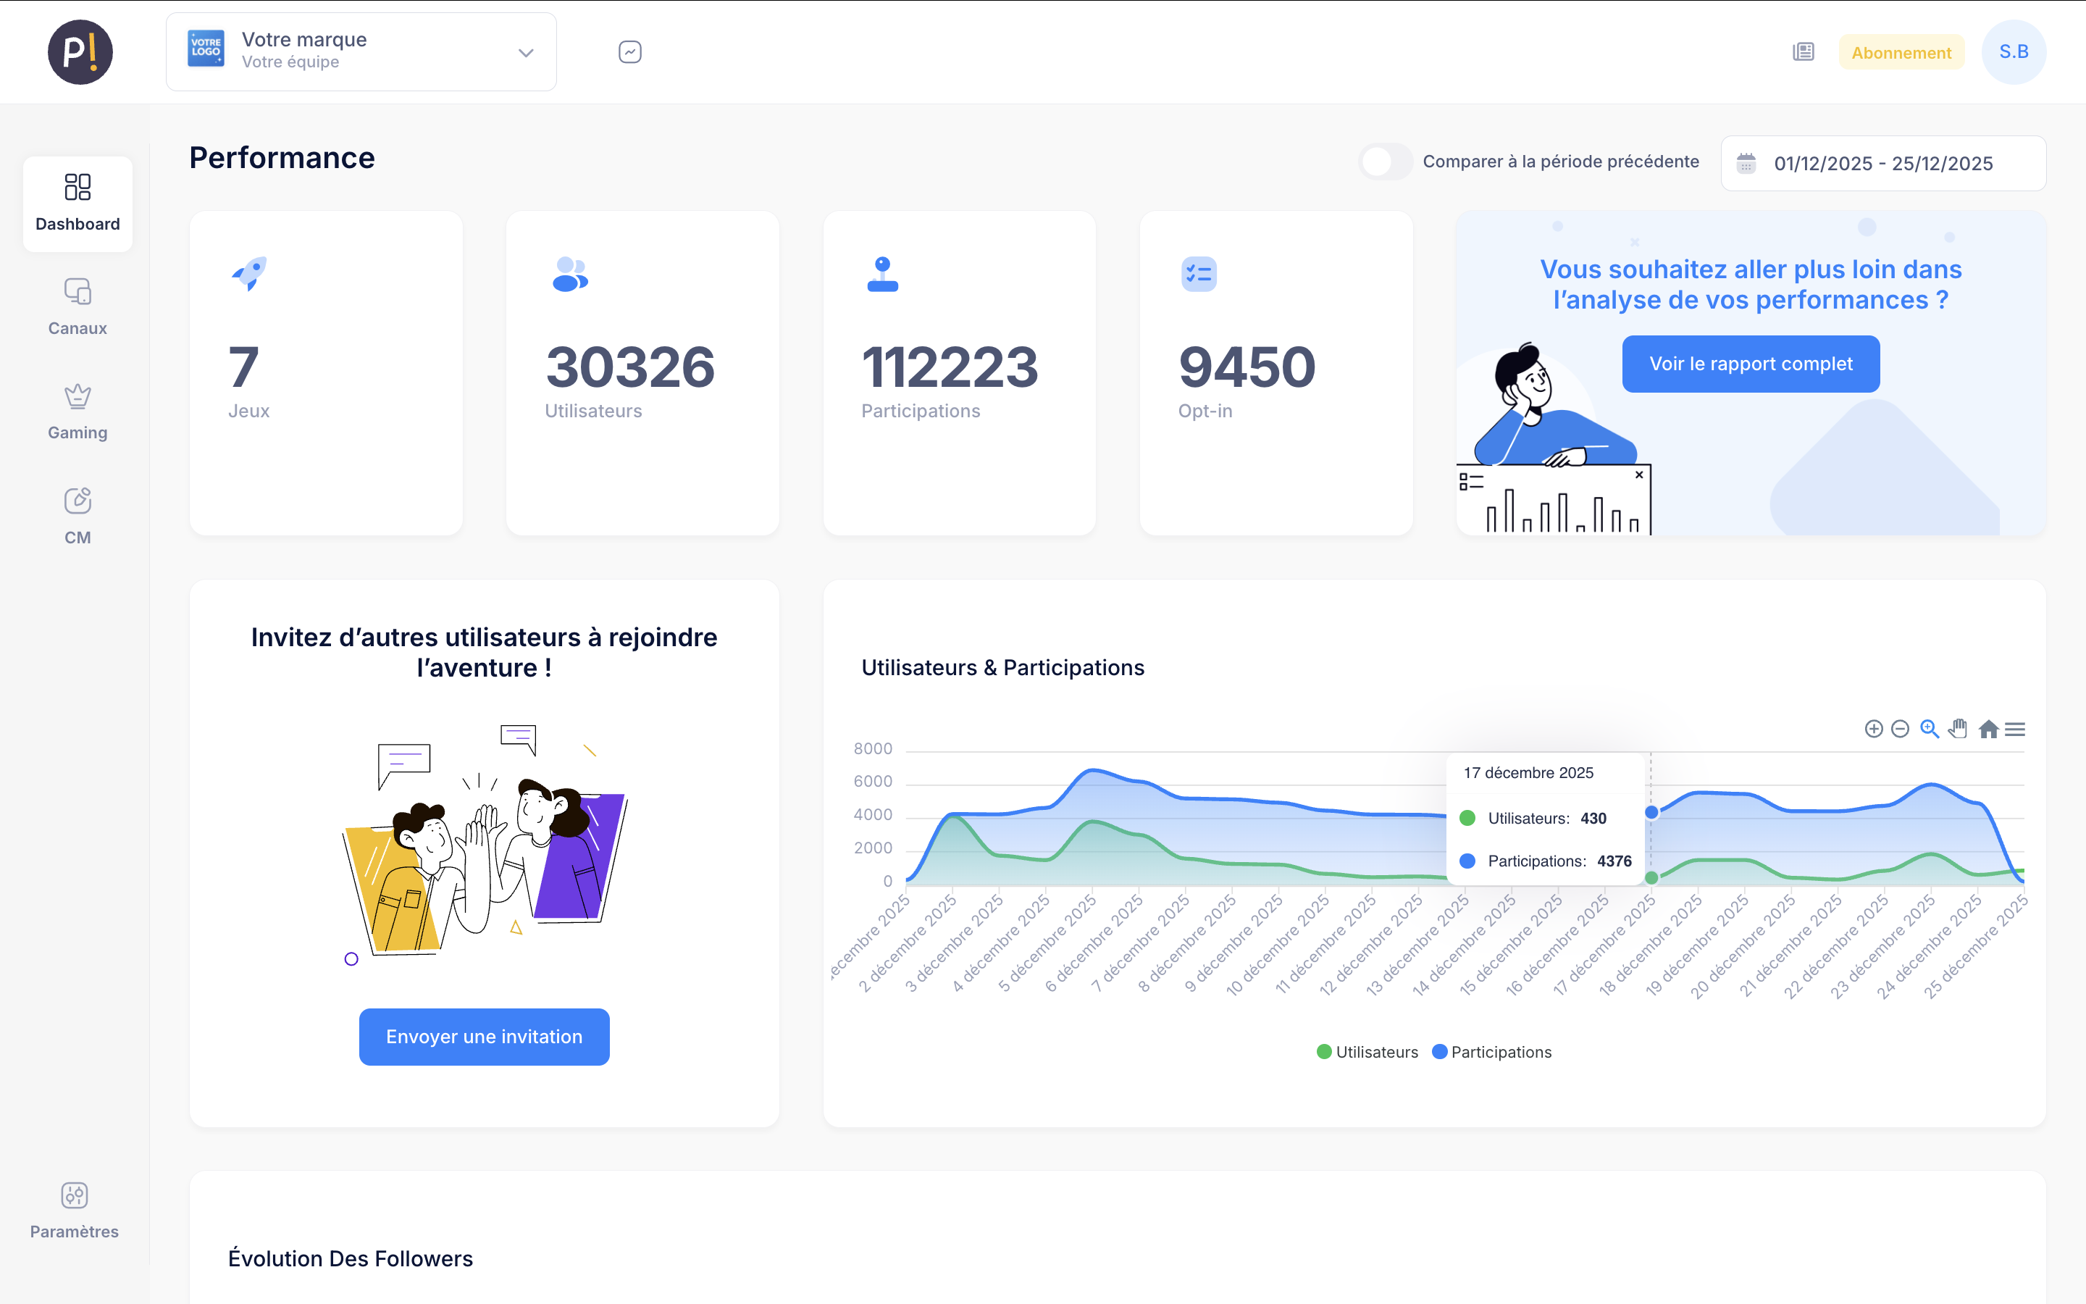The width and height of the screenshot is (2086, 1304).
Task: Activate the pan tool on the chart
Action: point(1958,729)
